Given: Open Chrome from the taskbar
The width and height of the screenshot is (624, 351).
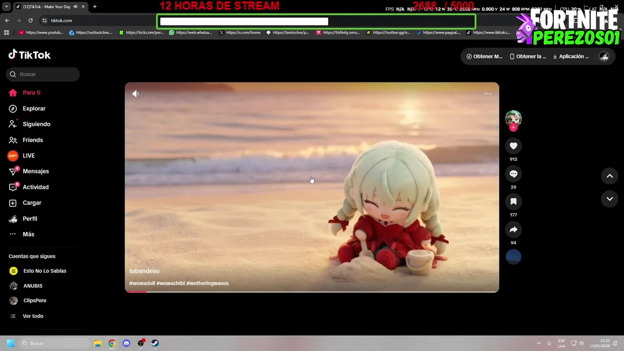Looking at the screenshot, I should coord(112,343).
